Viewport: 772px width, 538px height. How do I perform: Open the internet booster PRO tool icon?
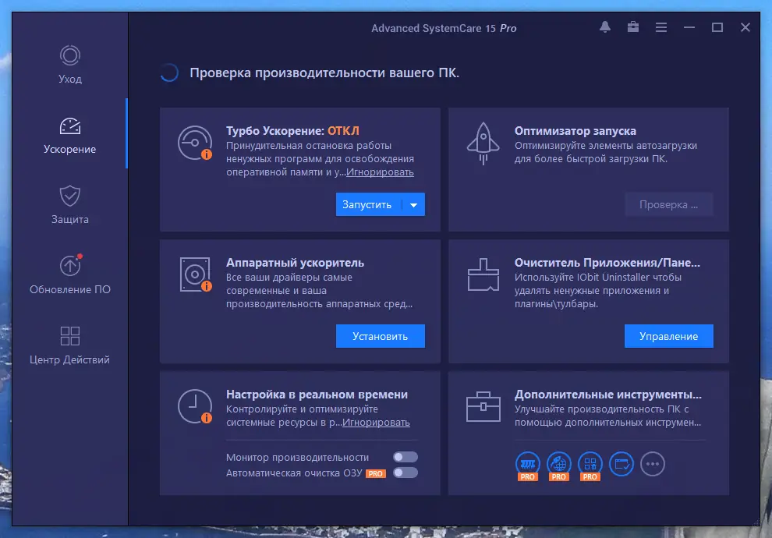click(558, 462)
